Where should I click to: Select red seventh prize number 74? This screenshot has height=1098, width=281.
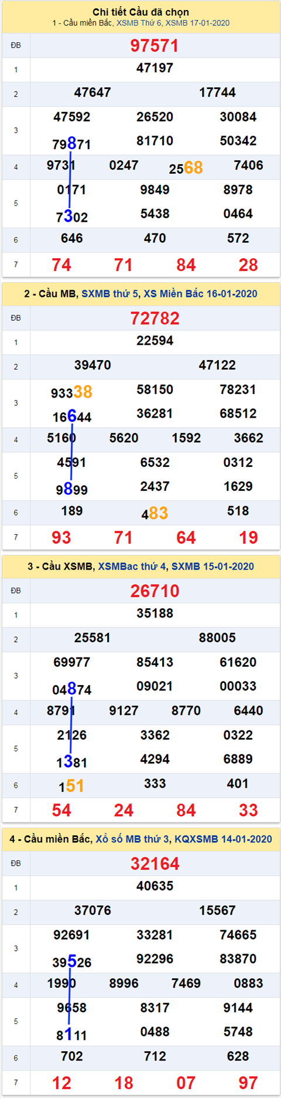click(61, 265)
